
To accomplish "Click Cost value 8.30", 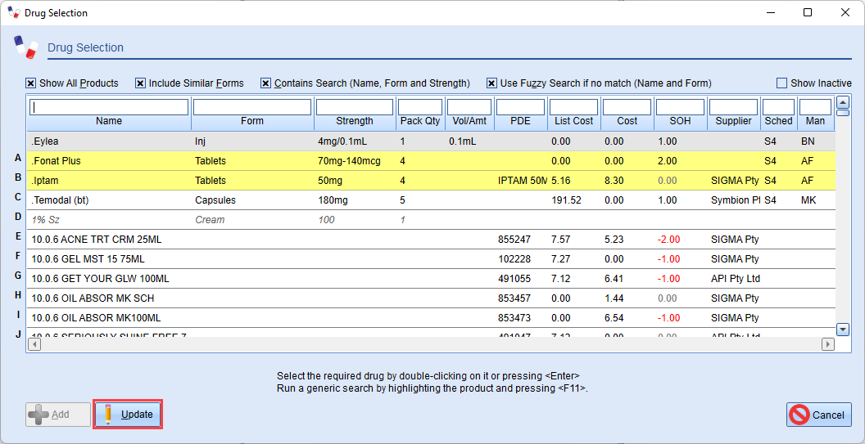I will pos(614,180).
